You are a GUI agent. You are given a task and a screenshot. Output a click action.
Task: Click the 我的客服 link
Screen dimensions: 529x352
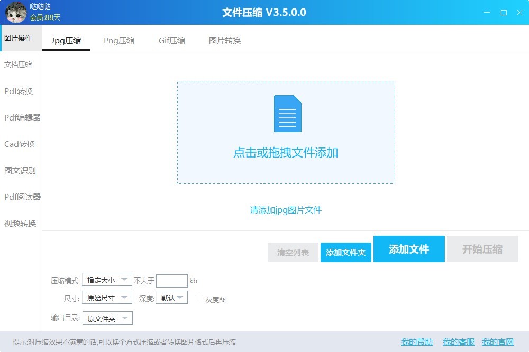[459, 342]
